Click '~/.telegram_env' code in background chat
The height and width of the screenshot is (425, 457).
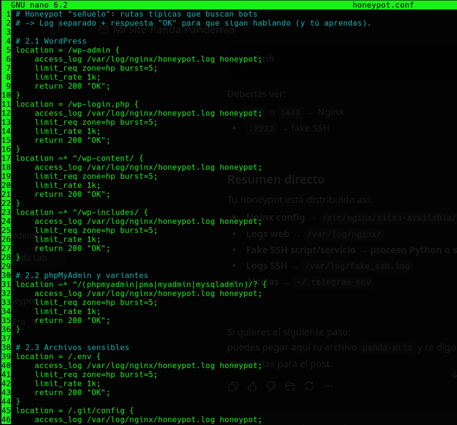pos(334,282)
